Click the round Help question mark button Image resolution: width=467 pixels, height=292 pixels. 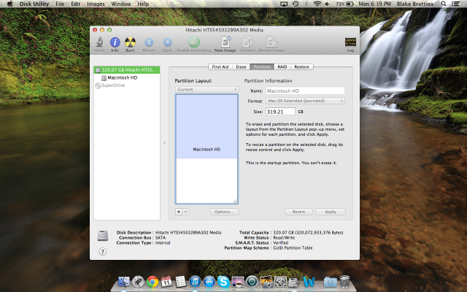[x=102, y=252]
